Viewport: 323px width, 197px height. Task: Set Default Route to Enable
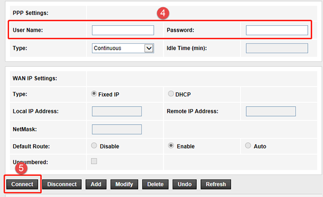171,146
